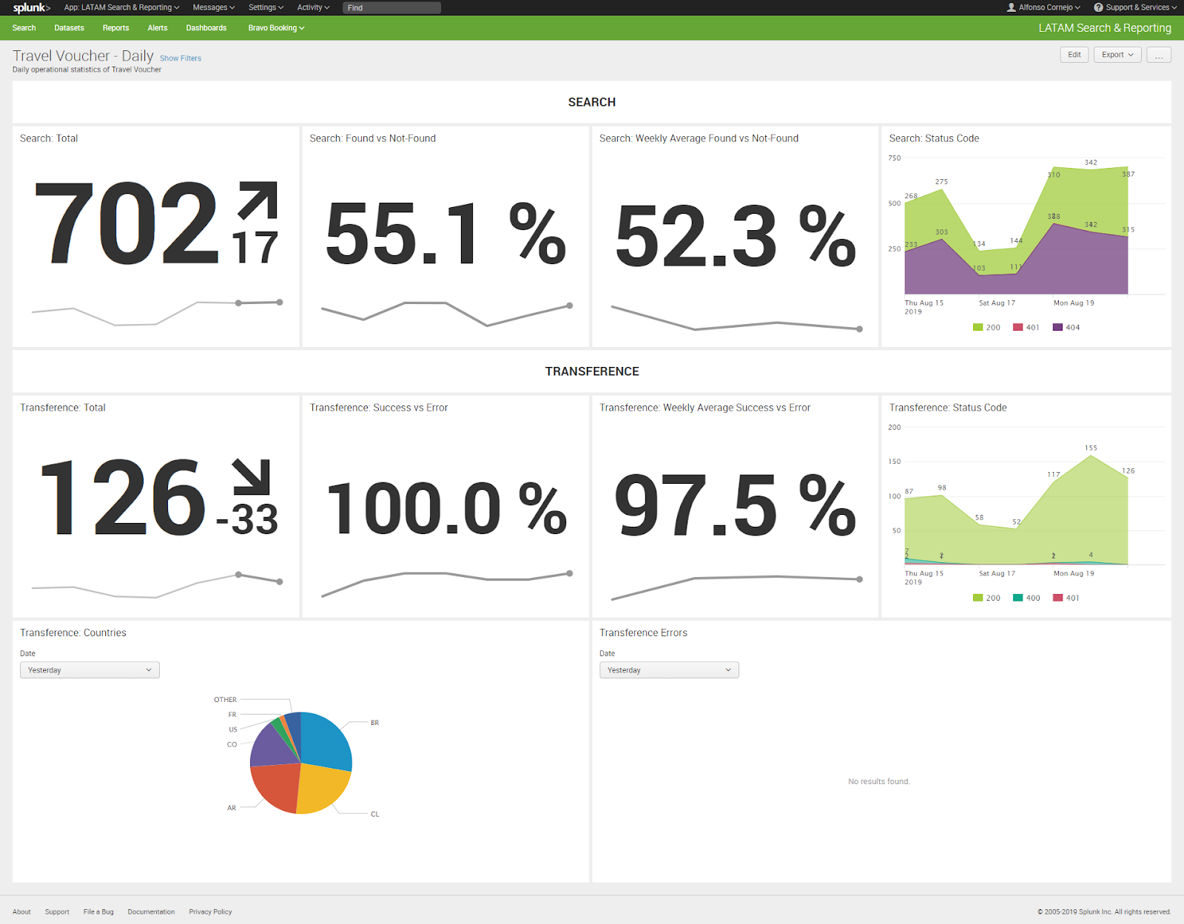
Task: Click the OTHER pie chart label
Action: pyautogui.click(x=226, y=699)
